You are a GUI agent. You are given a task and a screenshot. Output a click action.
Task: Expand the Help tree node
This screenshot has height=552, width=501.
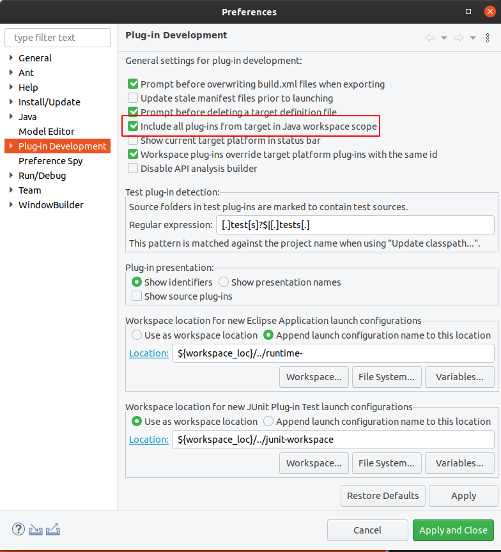coord(11,87)
